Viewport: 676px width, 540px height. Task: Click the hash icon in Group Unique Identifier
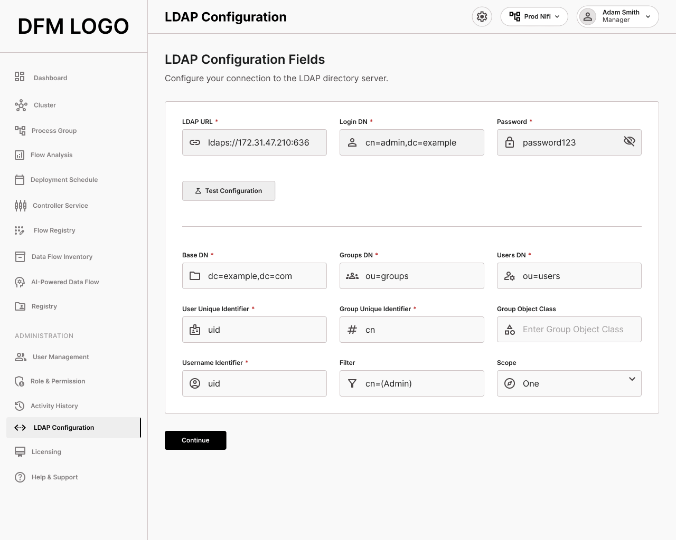(x=352, y=330)
